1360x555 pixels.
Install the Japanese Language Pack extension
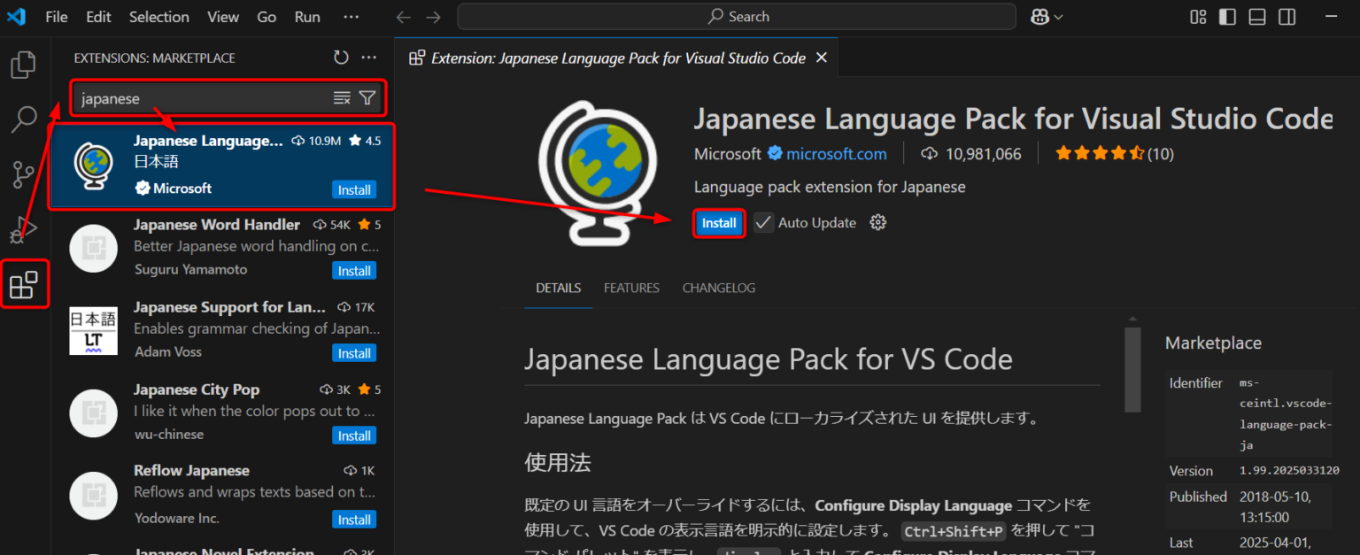coord(718,222)
